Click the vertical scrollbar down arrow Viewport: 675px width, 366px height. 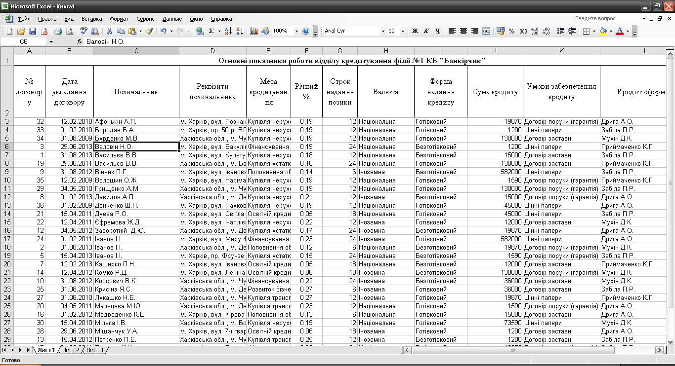point(671,341)
